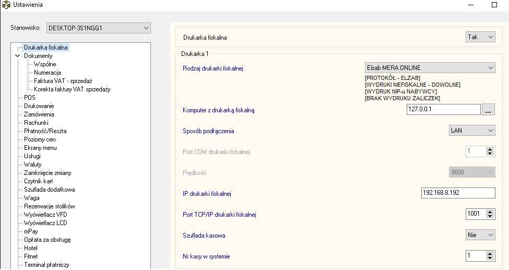Click the Ustawienia app icon in title bar
Viewport: 509px width, 270px height.
click(6, 5)
